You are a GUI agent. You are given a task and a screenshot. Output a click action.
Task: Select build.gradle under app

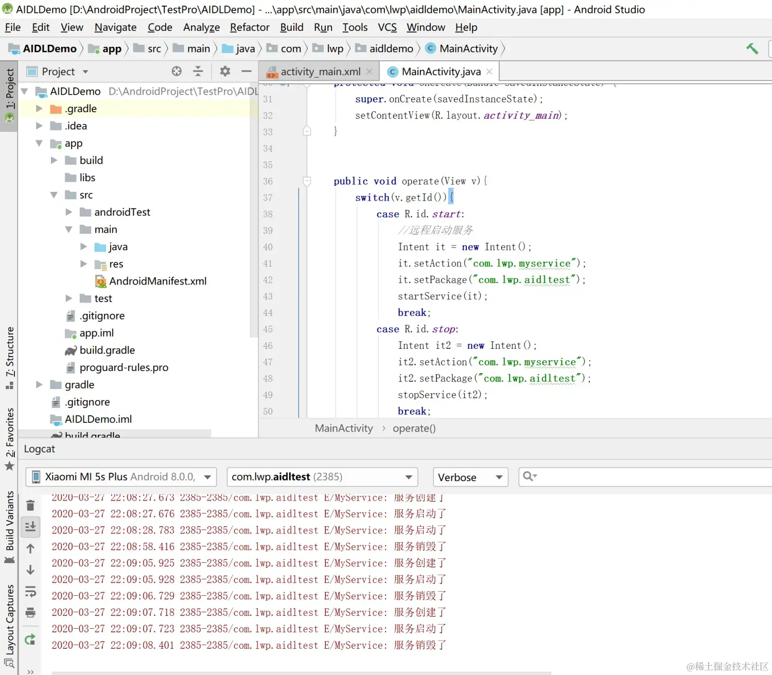[x=100, y=350]
